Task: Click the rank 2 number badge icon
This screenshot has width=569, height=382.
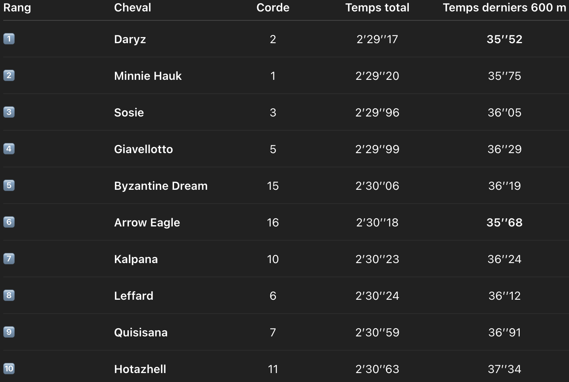Action: click(9, 76)
